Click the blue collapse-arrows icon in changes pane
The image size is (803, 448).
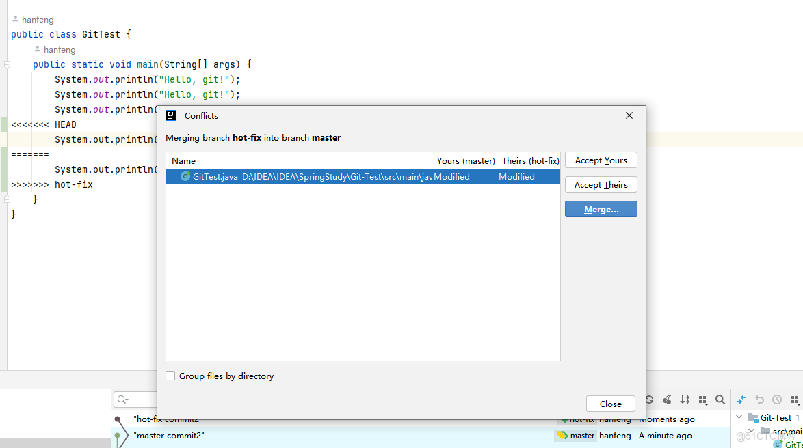pyautogui.click(x=741, y=400)
